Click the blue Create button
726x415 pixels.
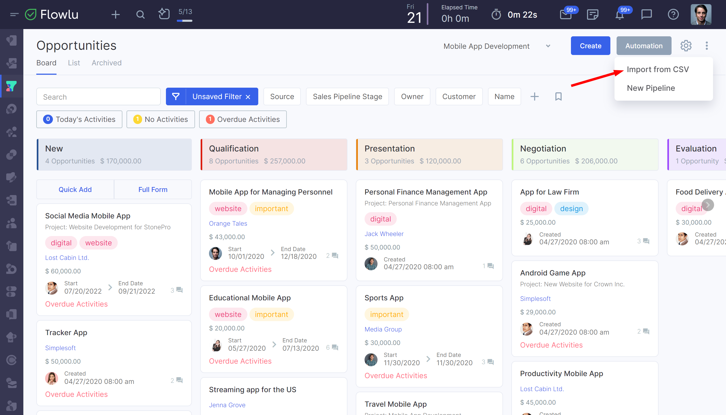click(x=590, y=46)
